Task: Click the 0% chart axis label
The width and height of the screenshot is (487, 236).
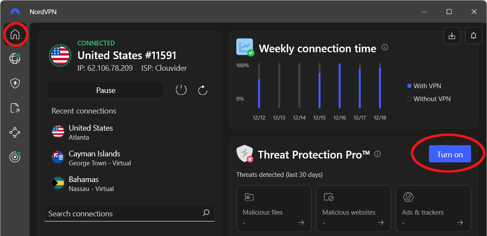Action: coord(240,99)
